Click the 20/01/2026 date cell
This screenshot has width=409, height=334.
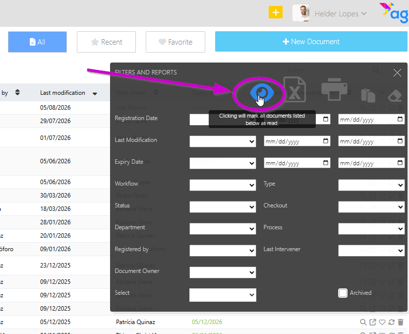pyautogui.click(x=56, y=236)
